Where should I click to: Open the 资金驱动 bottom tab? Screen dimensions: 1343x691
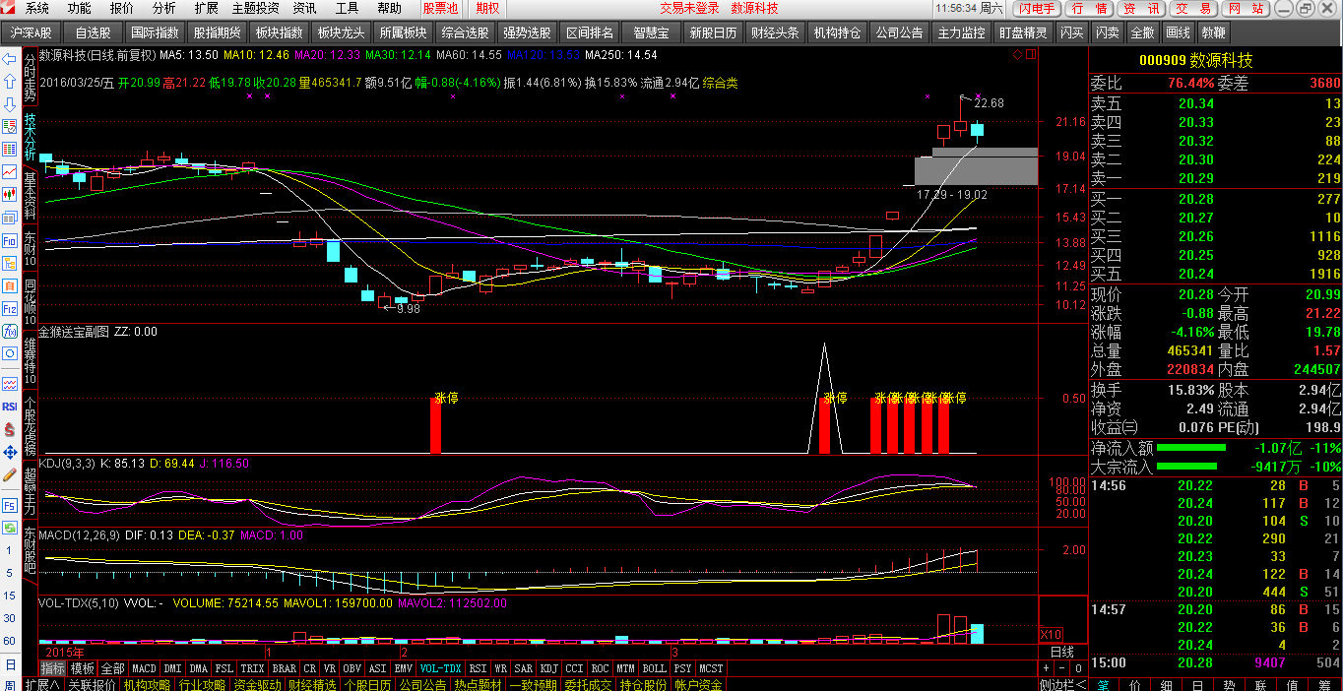click(257, 684)
